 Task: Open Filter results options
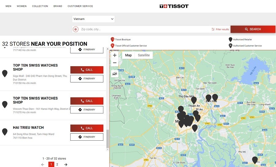220,29
